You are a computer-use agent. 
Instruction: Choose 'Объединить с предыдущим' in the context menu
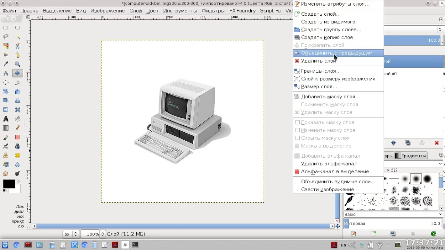(x=338, y=53)
